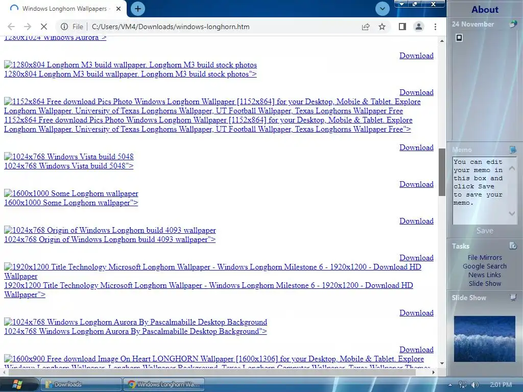Open the Windows Start button

[x=17, y=384]
